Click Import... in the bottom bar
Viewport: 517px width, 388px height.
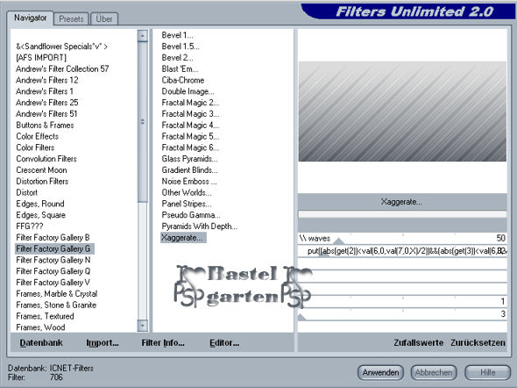click(x=103, y=342)
